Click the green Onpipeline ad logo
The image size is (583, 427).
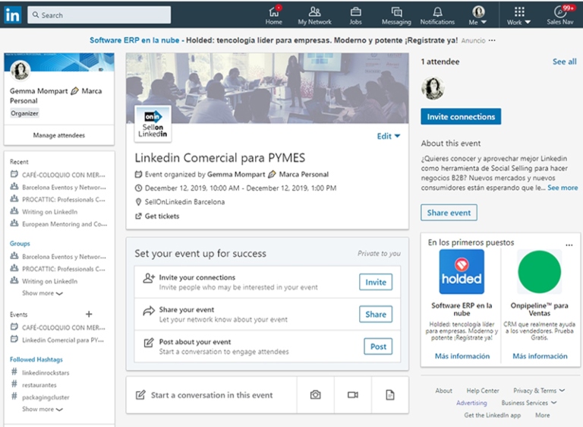tap(539, 272)
